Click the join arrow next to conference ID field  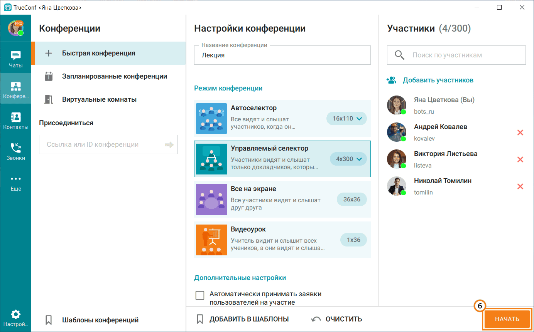click(x=169, y=145)
